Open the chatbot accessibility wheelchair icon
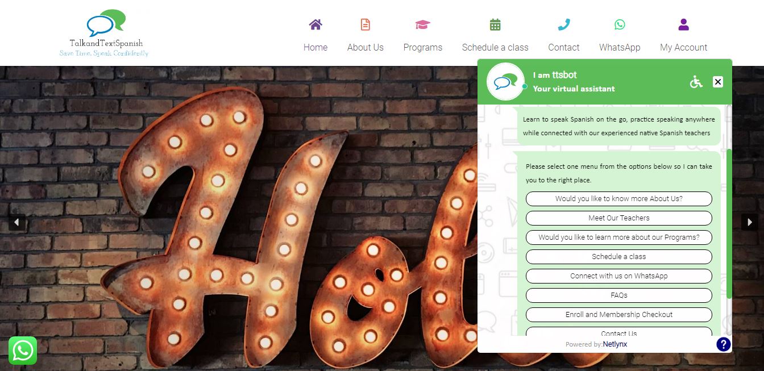Image resolution: width=764 pixels, height=371 pixels. 696,82
